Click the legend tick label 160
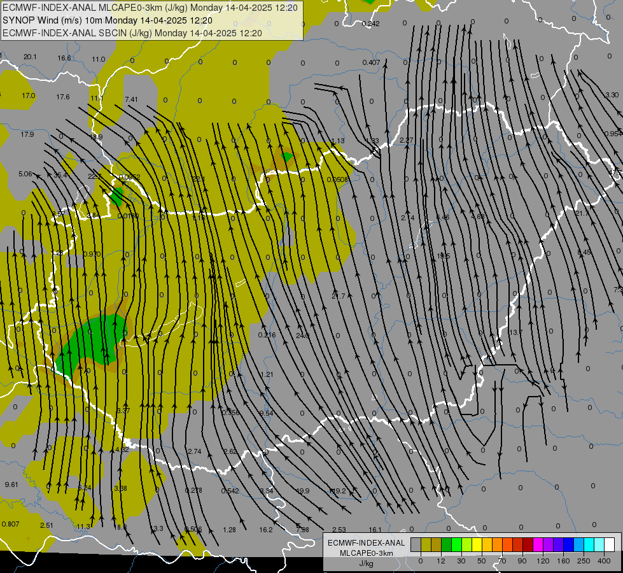The height and width of the screenshot is (573, 623). tap(563, 561)
